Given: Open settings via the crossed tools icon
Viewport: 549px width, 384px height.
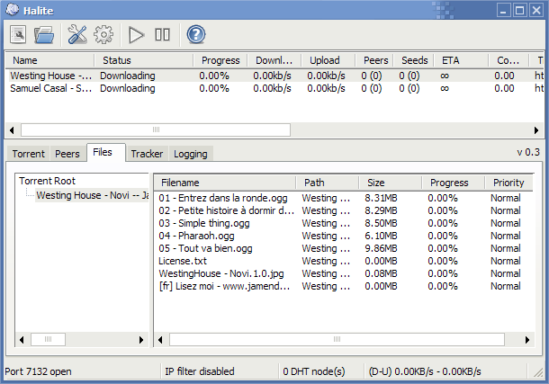Looking at the screenshot, I should pos(77,34).
